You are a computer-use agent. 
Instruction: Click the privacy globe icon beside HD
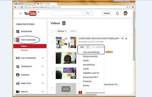[x=126, y=39]
